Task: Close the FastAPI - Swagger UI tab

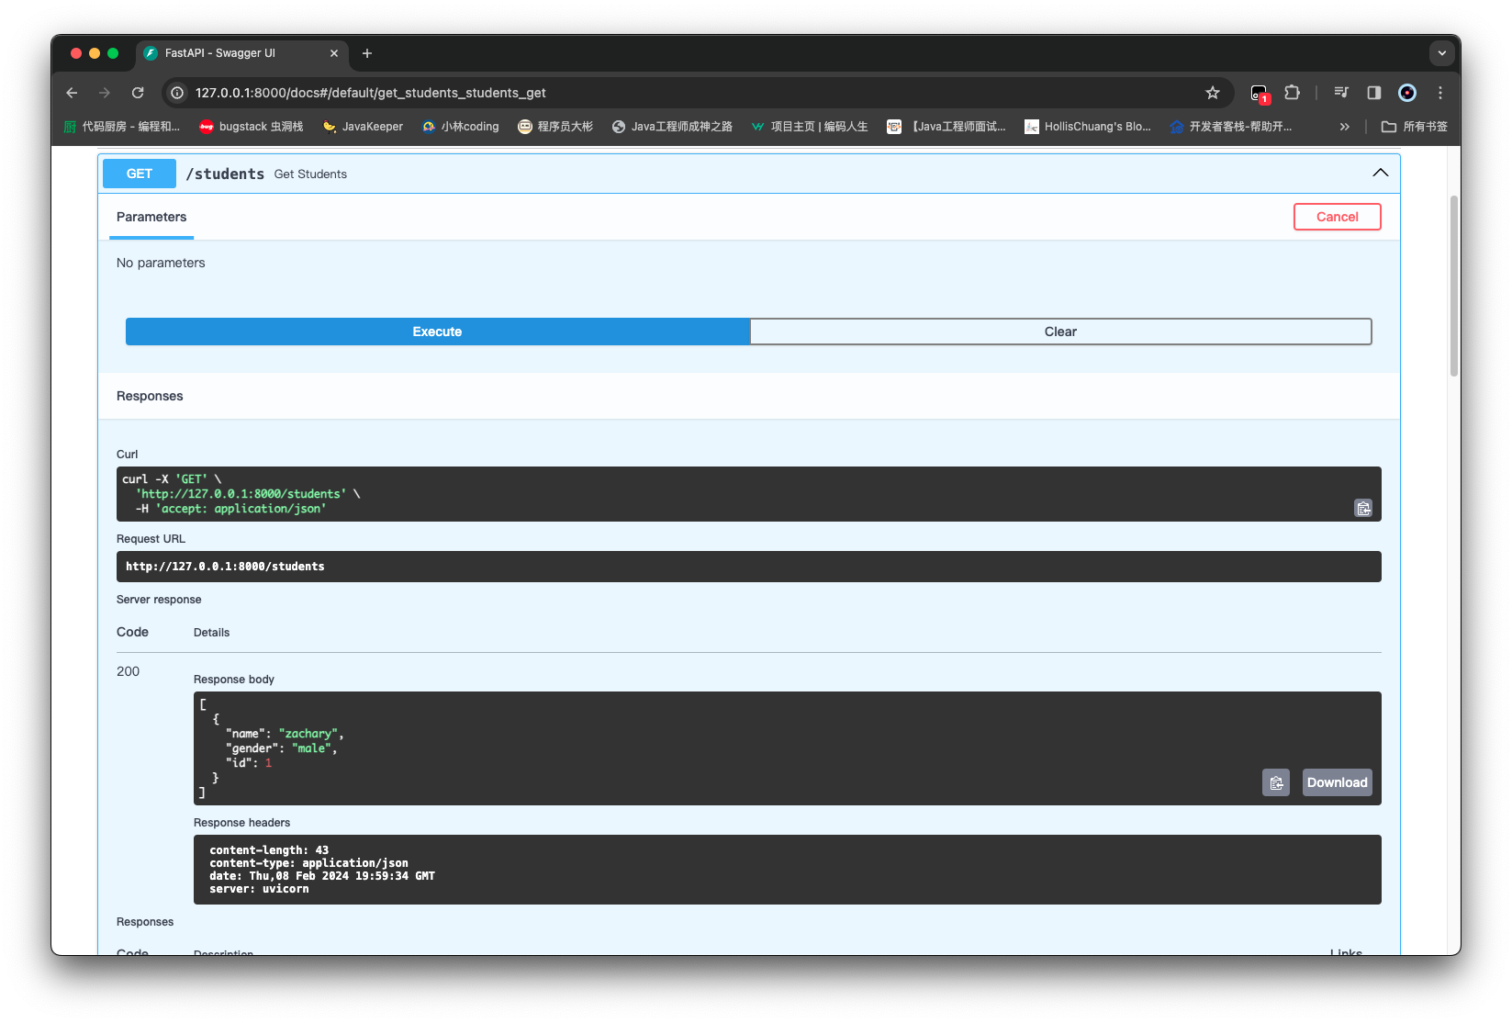Action: [x=334, y=53]
